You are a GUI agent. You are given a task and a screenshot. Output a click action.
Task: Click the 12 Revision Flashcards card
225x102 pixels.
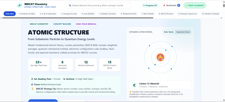[86, 64]
